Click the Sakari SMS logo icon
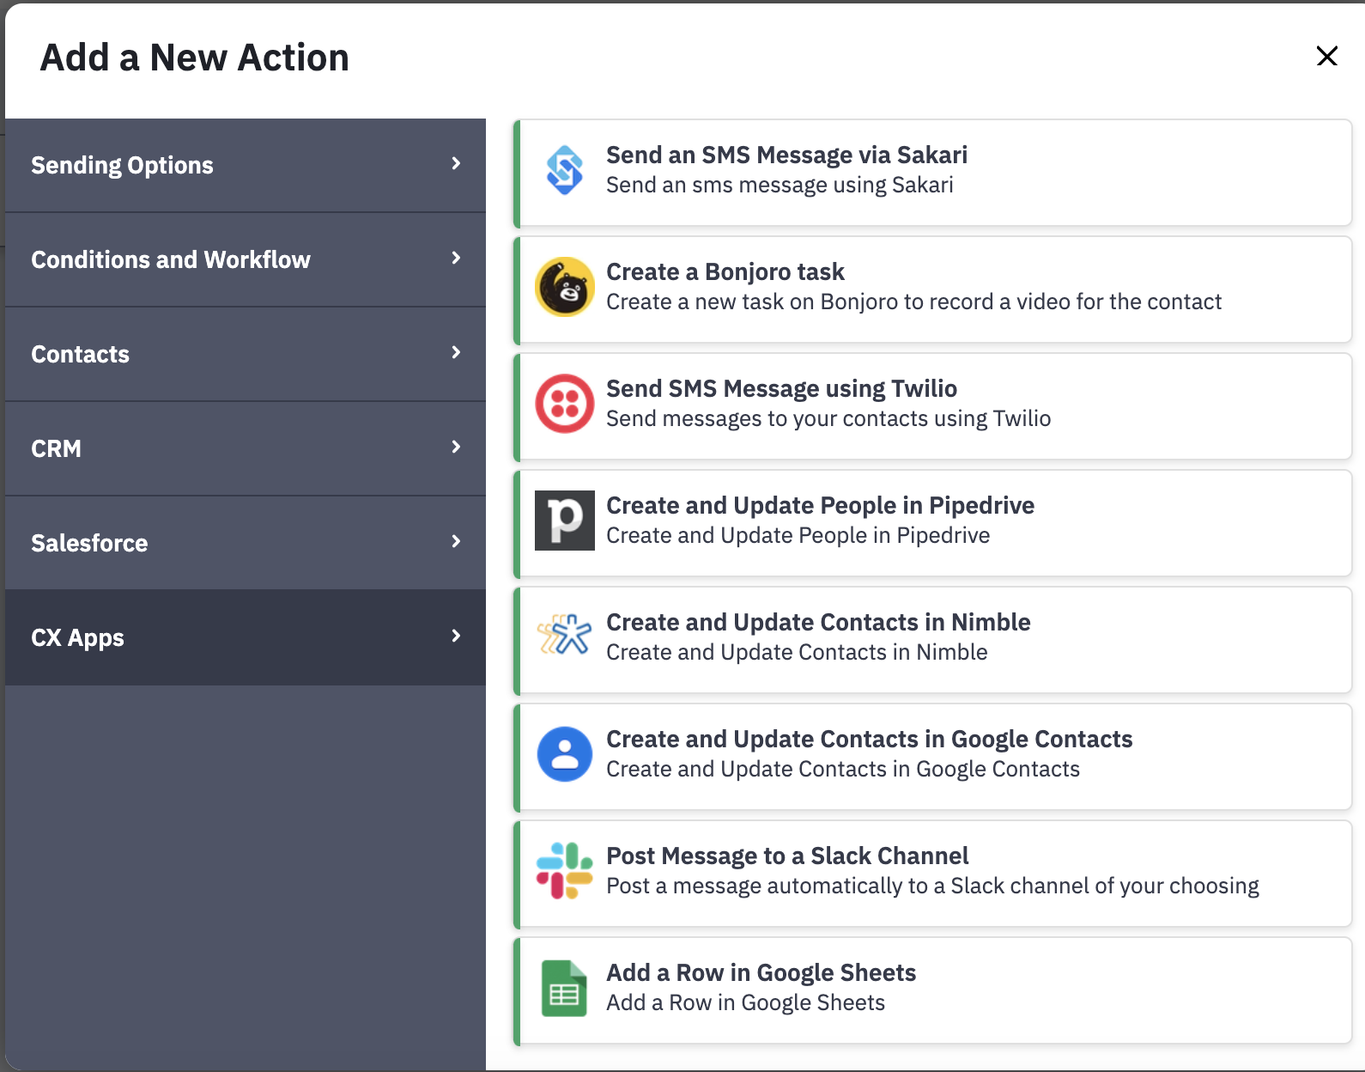The width and height of the screenshot is (1365, 1072). pos(565,170)
